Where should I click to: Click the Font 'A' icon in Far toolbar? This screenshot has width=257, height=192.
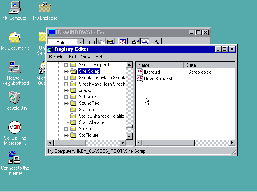click(157, 42)
